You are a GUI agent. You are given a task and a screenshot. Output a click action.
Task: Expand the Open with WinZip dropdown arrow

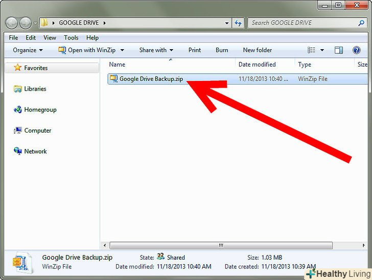click(122, 50)
